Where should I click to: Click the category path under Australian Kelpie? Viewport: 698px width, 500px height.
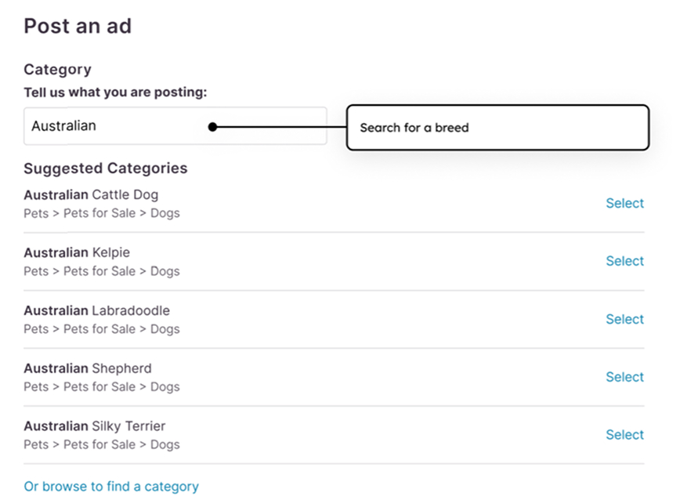[102, 271]
